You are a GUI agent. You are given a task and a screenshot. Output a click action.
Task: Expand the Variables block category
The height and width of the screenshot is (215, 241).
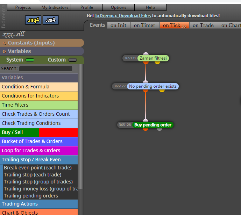[39, 78]
